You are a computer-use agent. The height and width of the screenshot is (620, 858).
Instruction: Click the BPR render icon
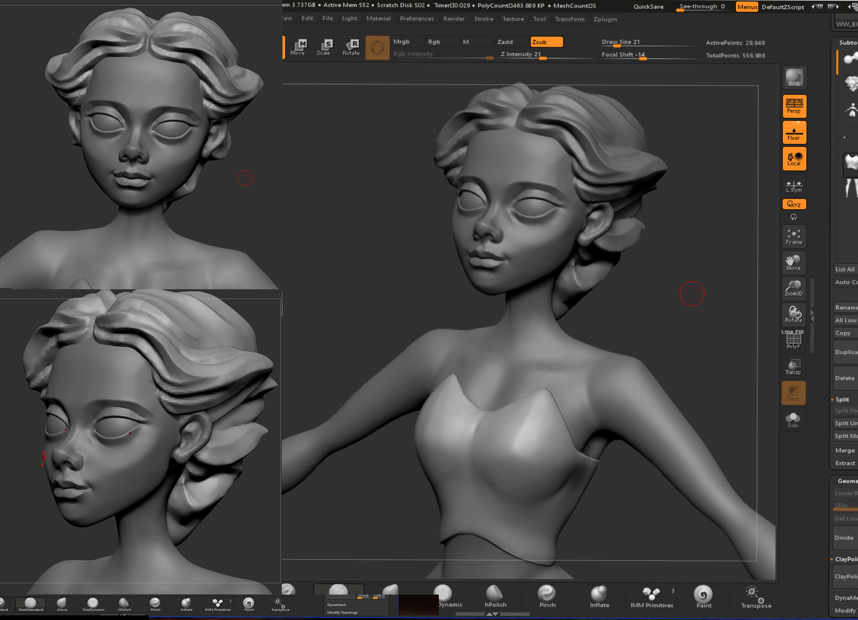click(794, 77)
